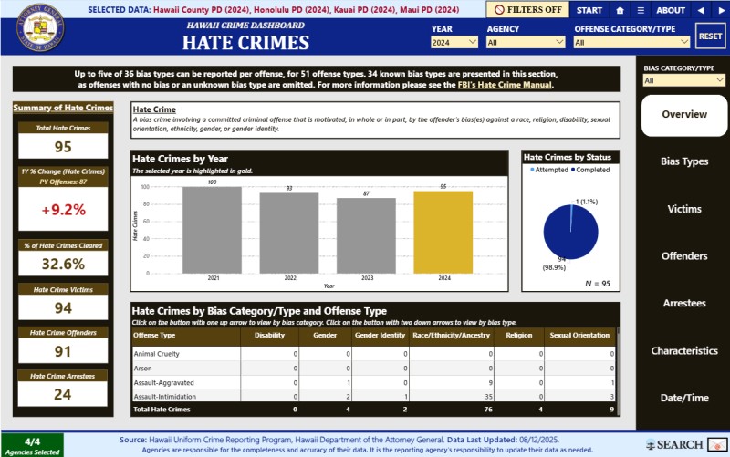
Task: Switch to the Bias Types tab
Action: (683, 161)
